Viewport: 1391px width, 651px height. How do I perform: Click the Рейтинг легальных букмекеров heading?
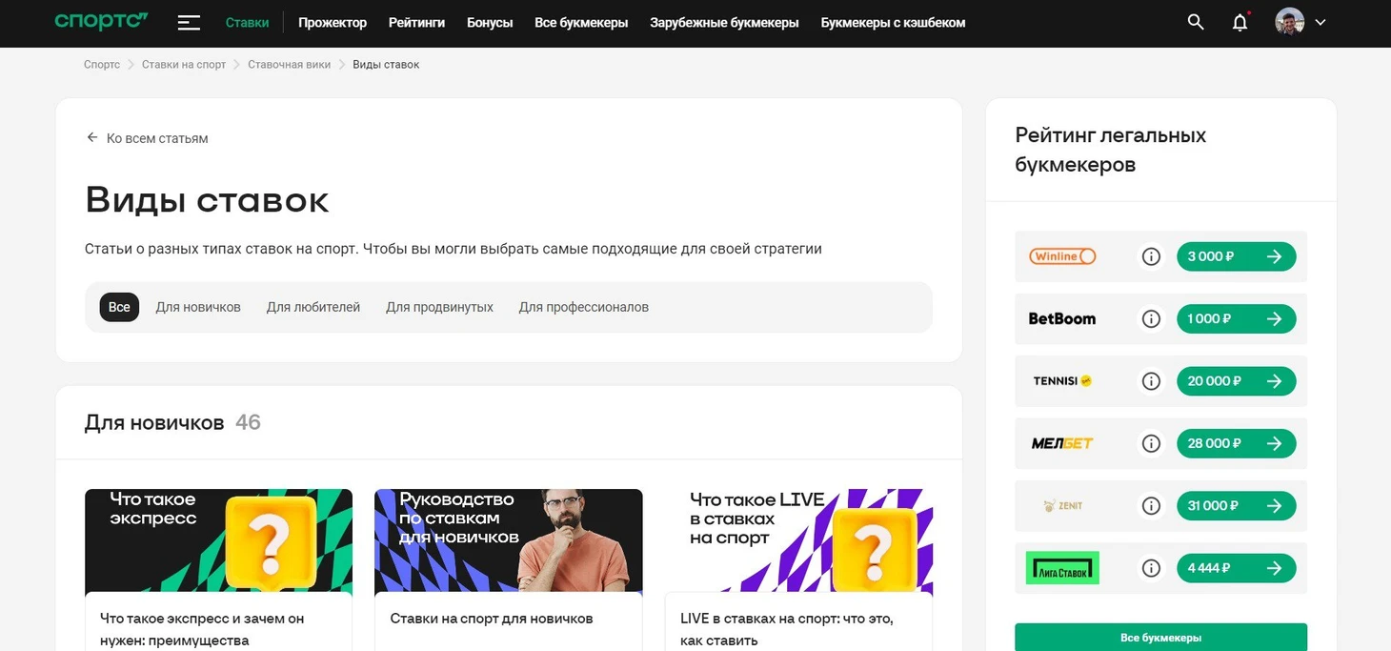point(1111,150)
